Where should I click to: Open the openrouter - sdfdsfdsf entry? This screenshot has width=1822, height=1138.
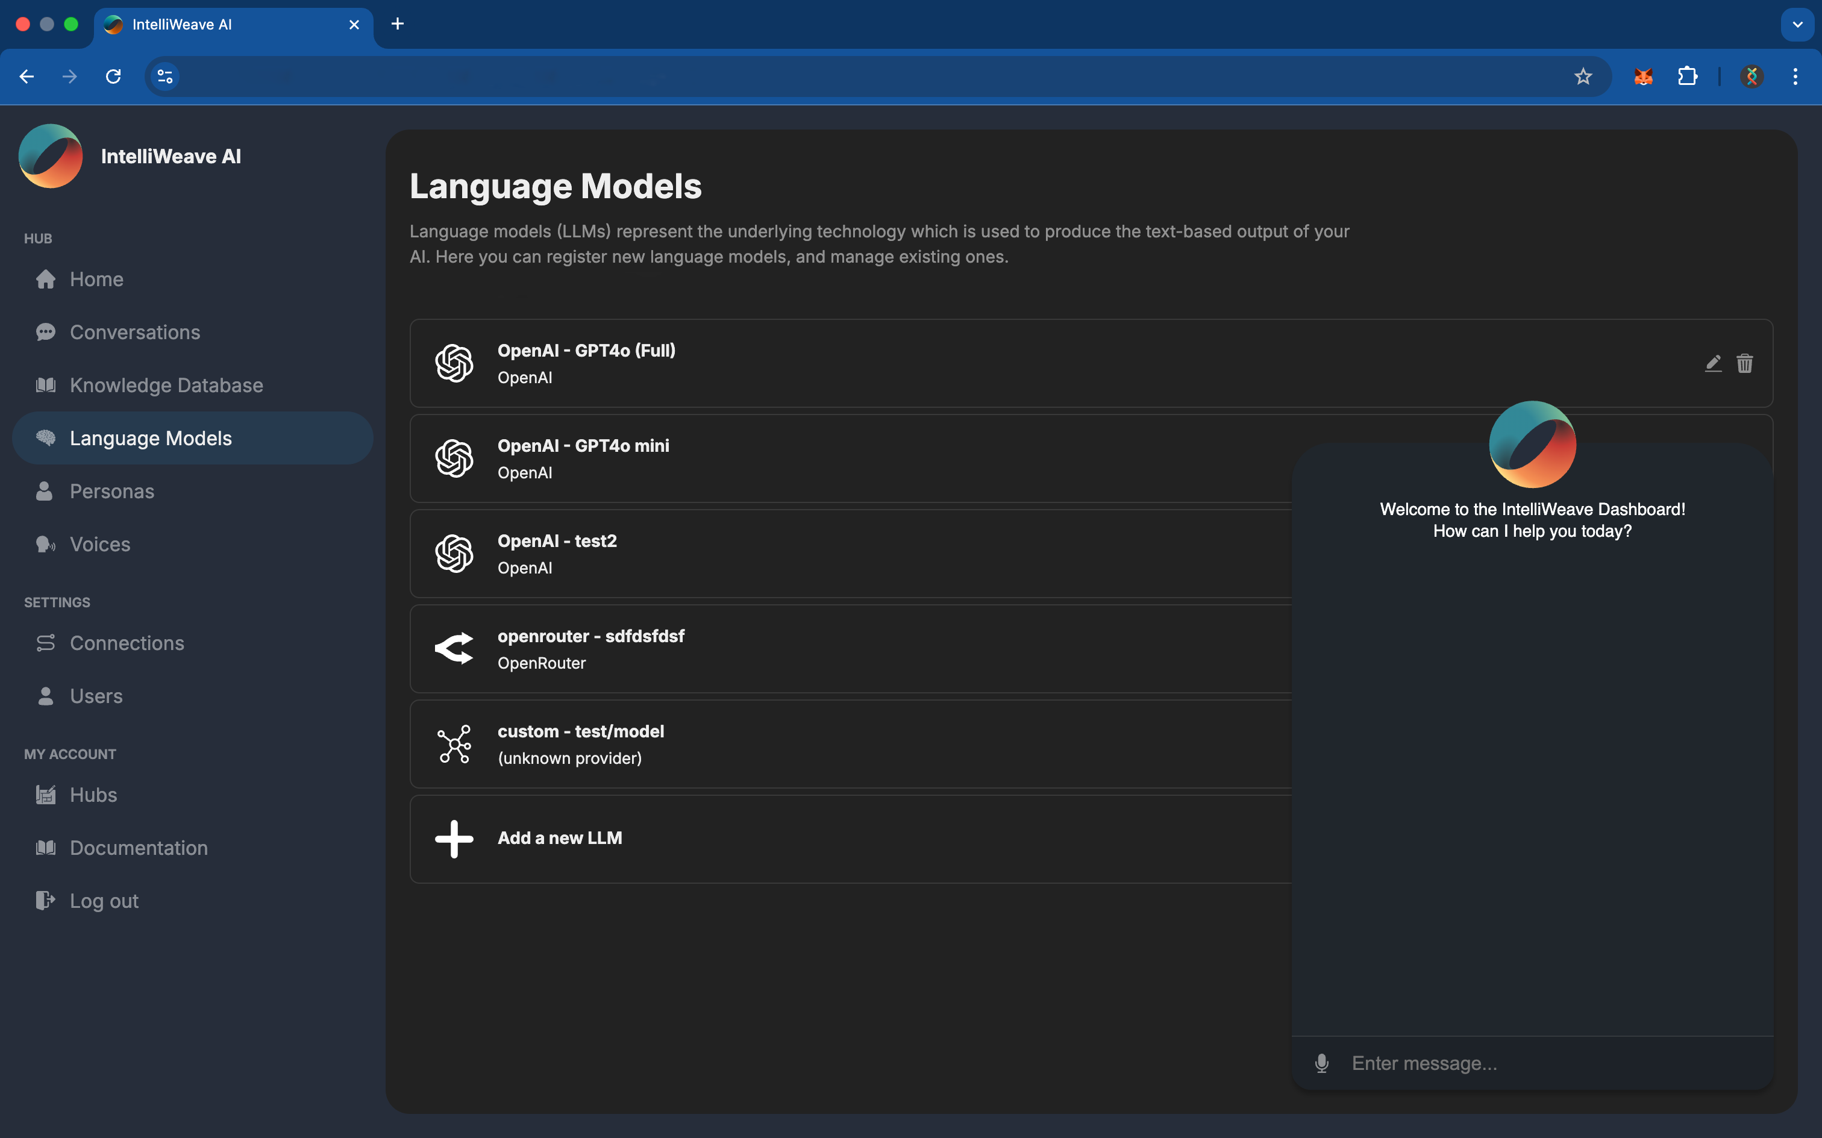click(x=850, y=649)
